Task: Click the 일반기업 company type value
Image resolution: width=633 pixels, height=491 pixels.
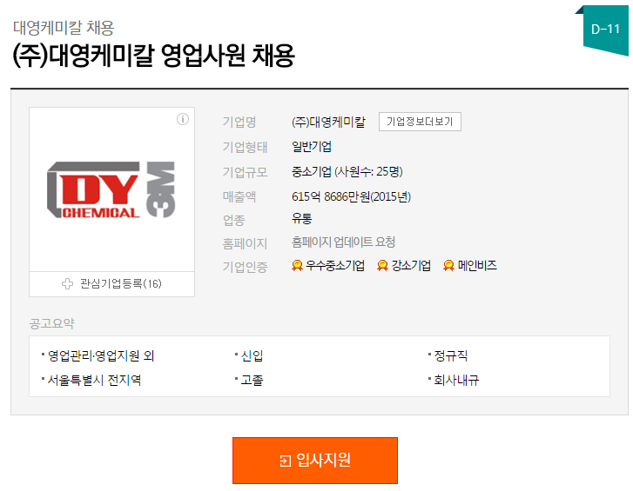Action: coord(312,147)
